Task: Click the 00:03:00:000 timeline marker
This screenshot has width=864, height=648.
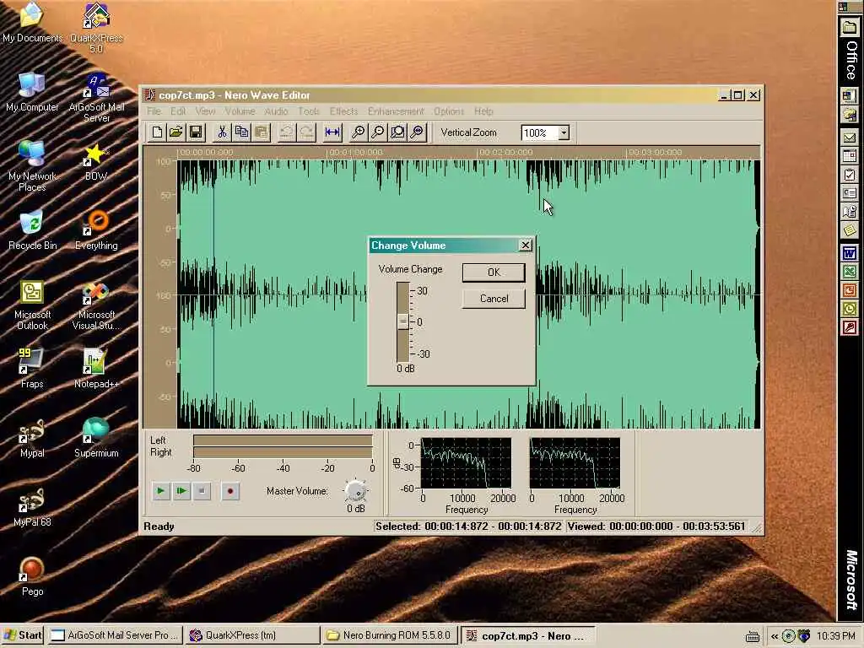Action: point(655,152)
